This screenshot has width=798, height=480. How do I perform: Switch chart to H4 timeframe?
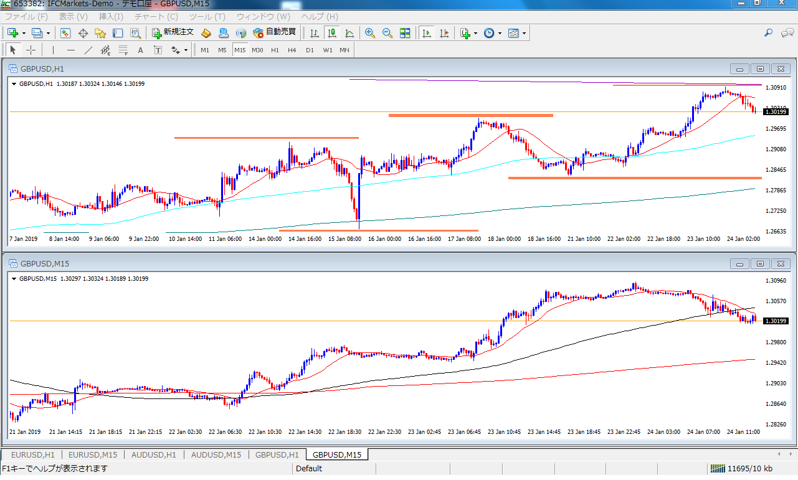click(x=292, y=50)
